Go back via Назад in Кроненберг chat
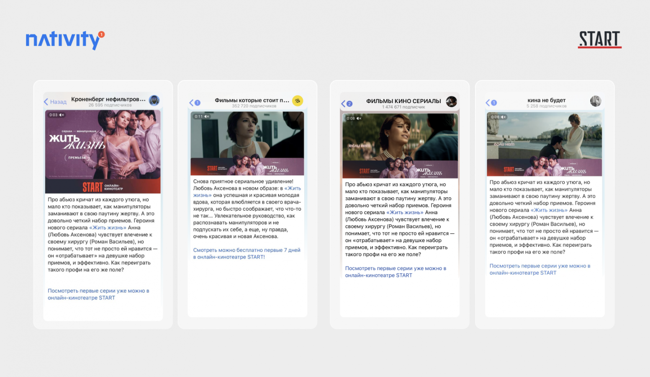The width and height of the screenshot is (650, 377). [55, 102]
